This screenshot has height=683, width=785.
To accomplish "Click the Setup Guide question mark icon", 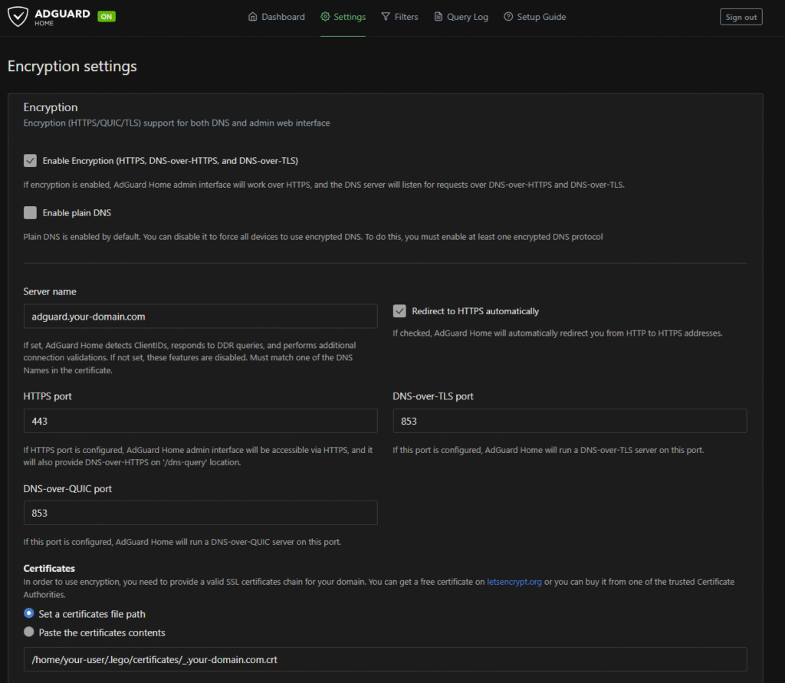I will [x=507, y=17].
